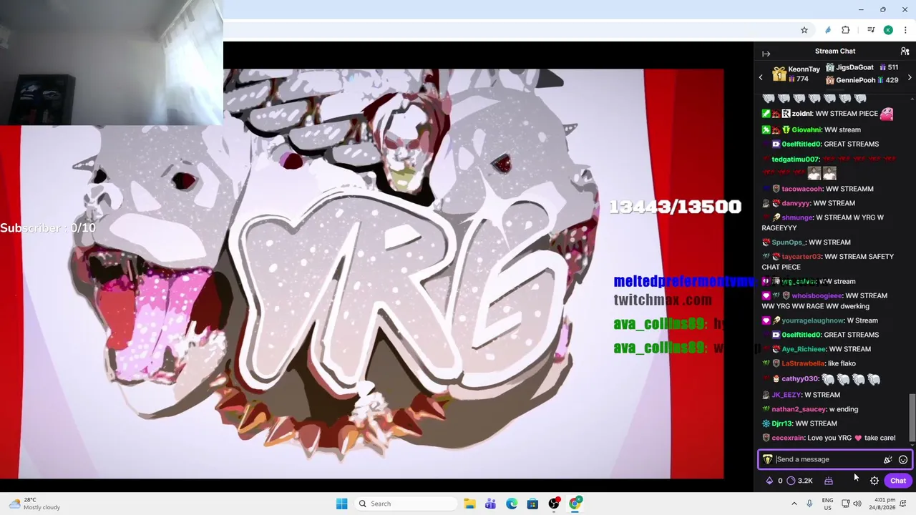Image resolution: width=916 pixels, height=515 pixels.
Task: Open GenniePooh's gifter entry
Action: click(862, 80)
